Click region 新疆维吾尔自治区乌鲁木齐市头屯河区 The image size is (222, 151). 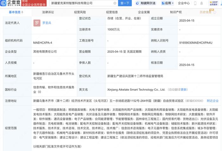point(54,76)
